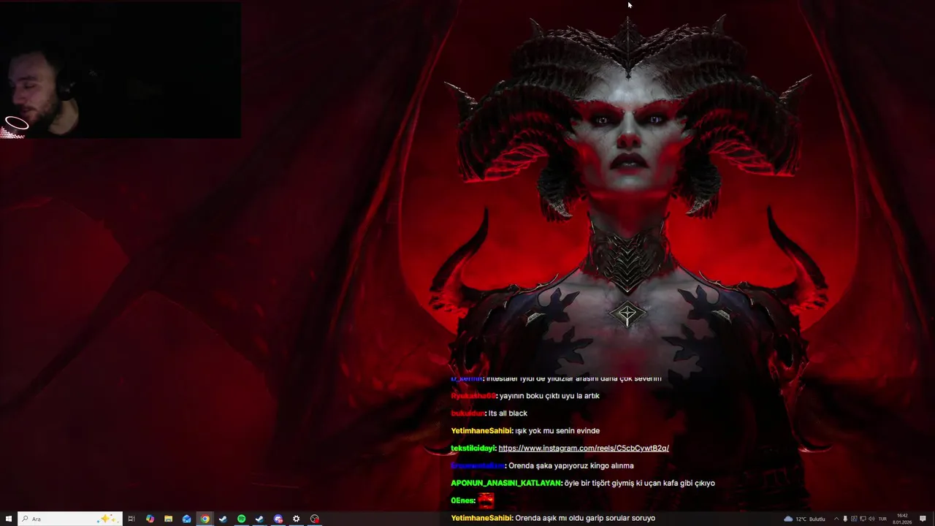This screenshot has width=935, height=526.
Task: Click chat message 'Its all black'
Action: tap(508, 413)
